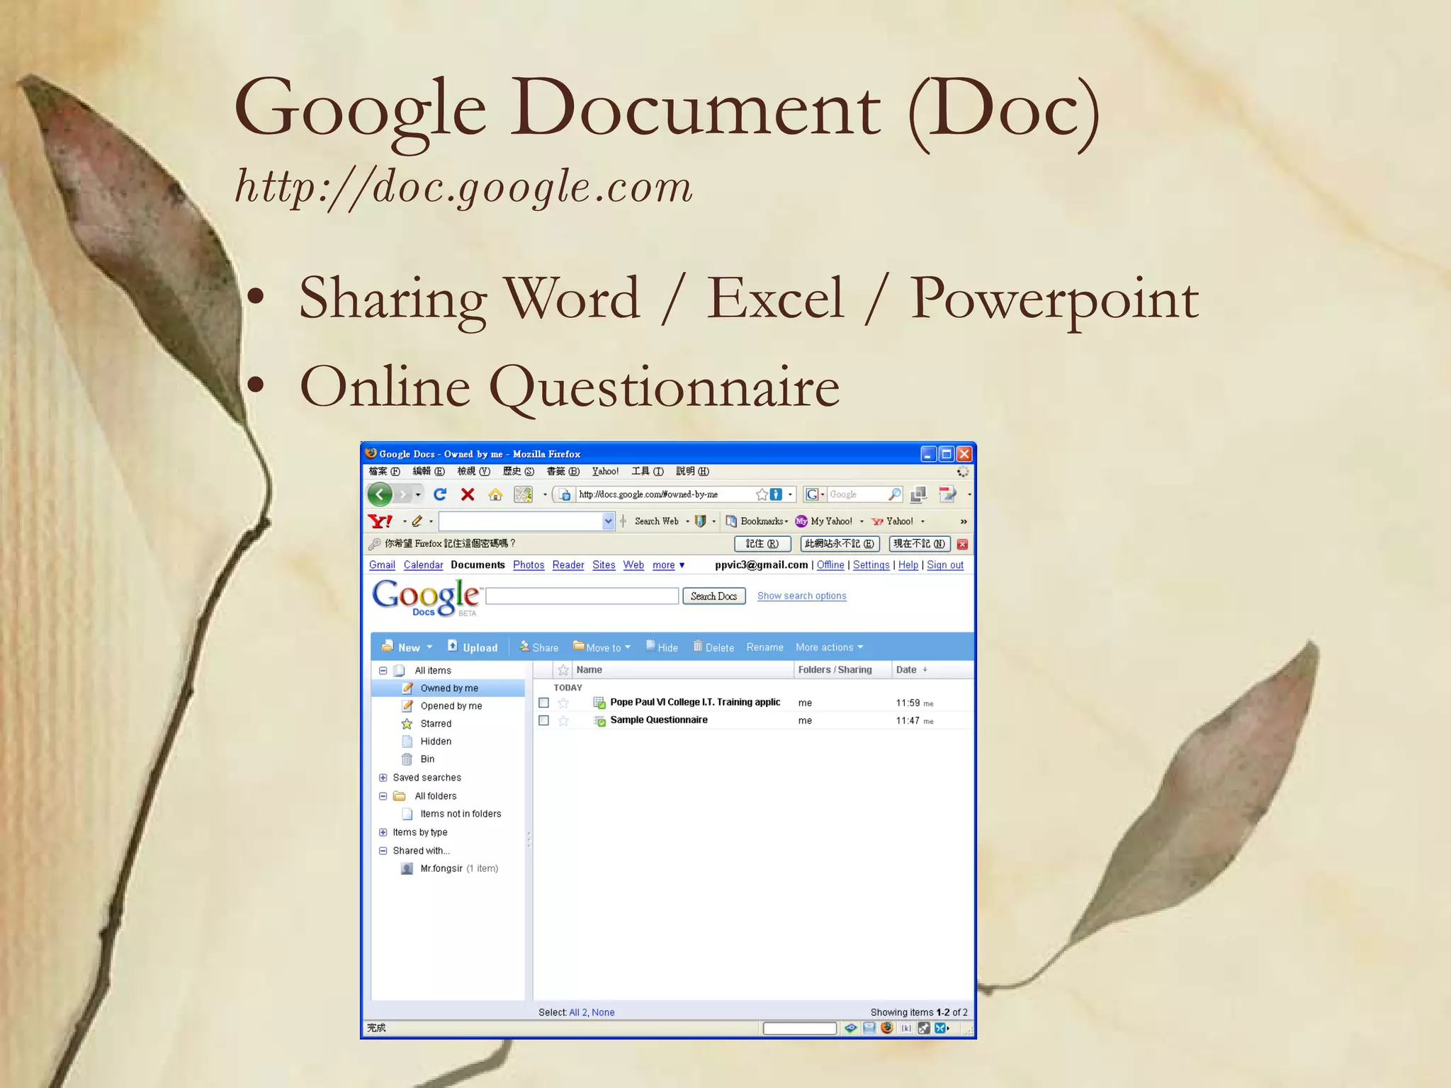
Task: Open the More actions dropdown
Action: [x=829, y=647]
